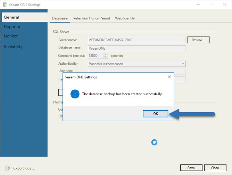Click the Close button at bottom
The width and height of the screenshot is (232, 175).
pos(215,168)
